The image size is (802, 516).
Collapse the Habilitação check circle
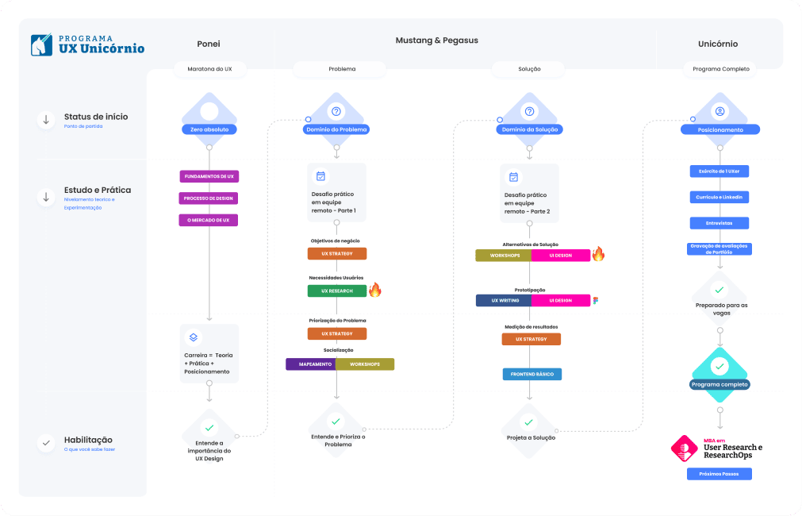tap(46, 443)
